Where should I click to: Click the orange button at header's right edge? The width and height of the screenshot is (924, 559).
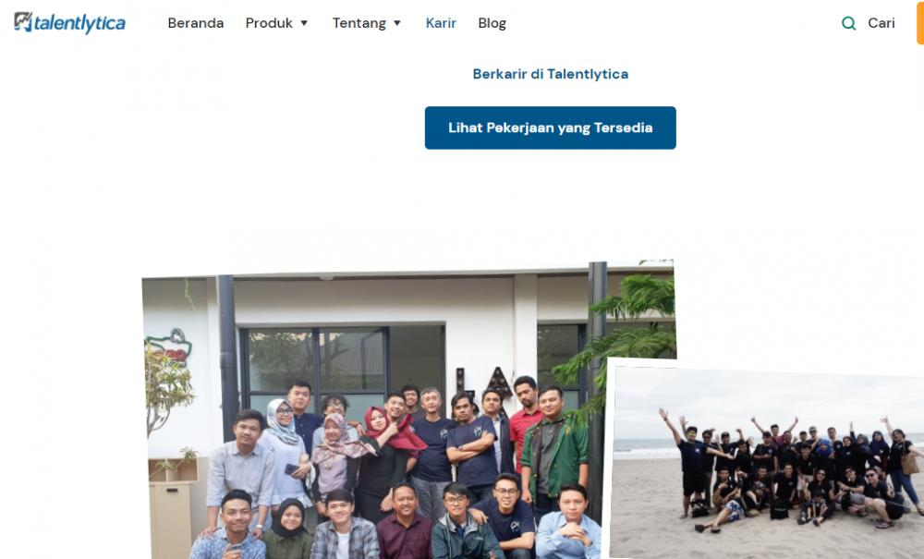pos(920,22)
